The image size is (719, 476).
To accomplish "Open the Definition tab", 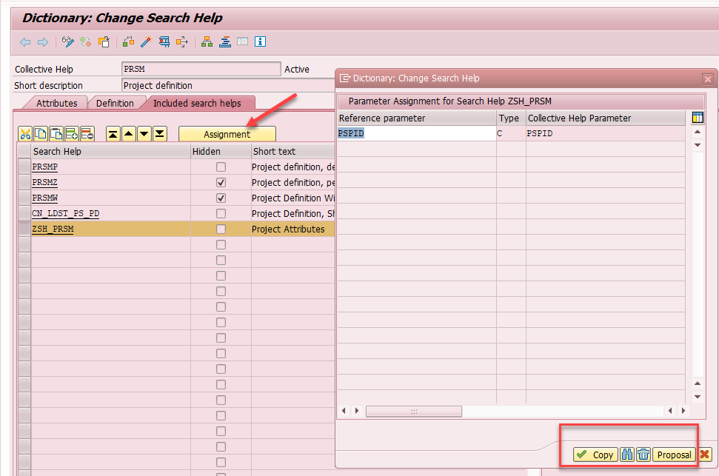I will (x=116, y=103).
